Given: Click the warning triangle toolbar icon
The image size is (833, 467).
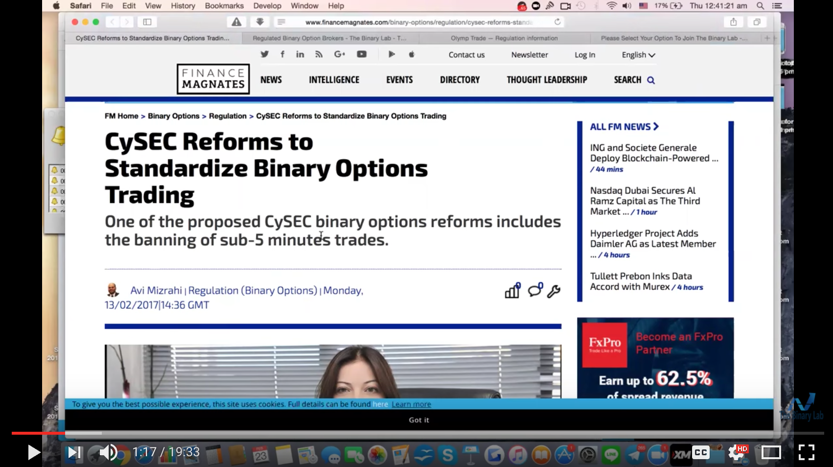Looking at the screenshot, I should point(236,22).
